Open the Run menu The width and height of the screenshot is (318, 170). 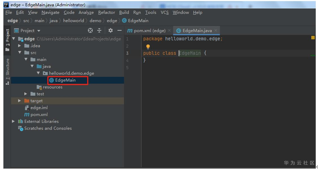click(137, 13)
